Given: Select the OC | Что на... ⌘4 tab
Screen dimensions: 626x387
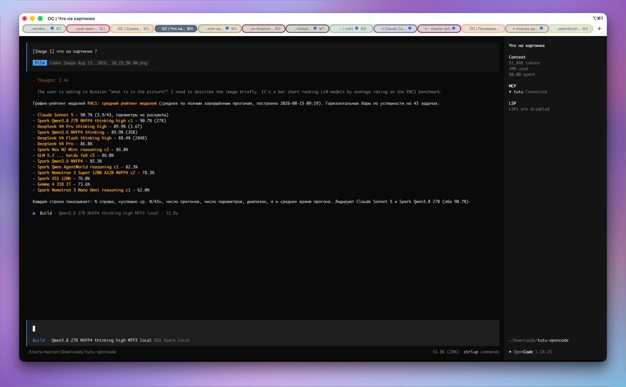Looking at the screenshot, I should coord(176,28).
